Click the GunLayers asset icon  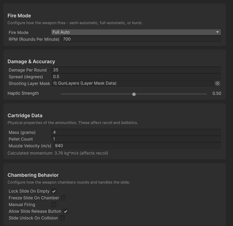click(x=55, y=83)
